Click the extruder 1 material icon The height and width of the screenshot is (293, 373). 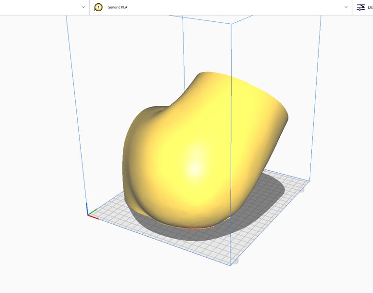98,7
